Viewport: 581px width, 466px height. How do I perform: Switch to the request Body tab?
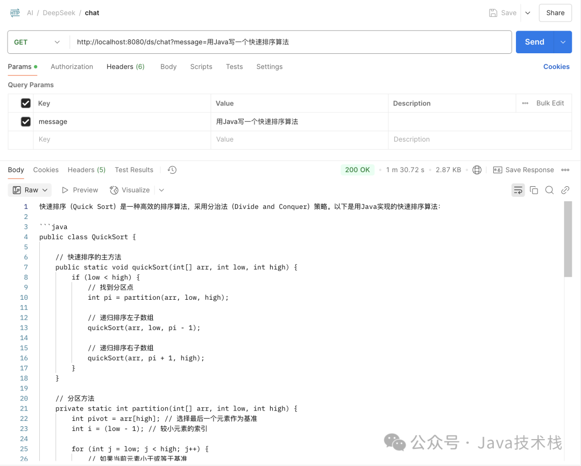point(168,67)
